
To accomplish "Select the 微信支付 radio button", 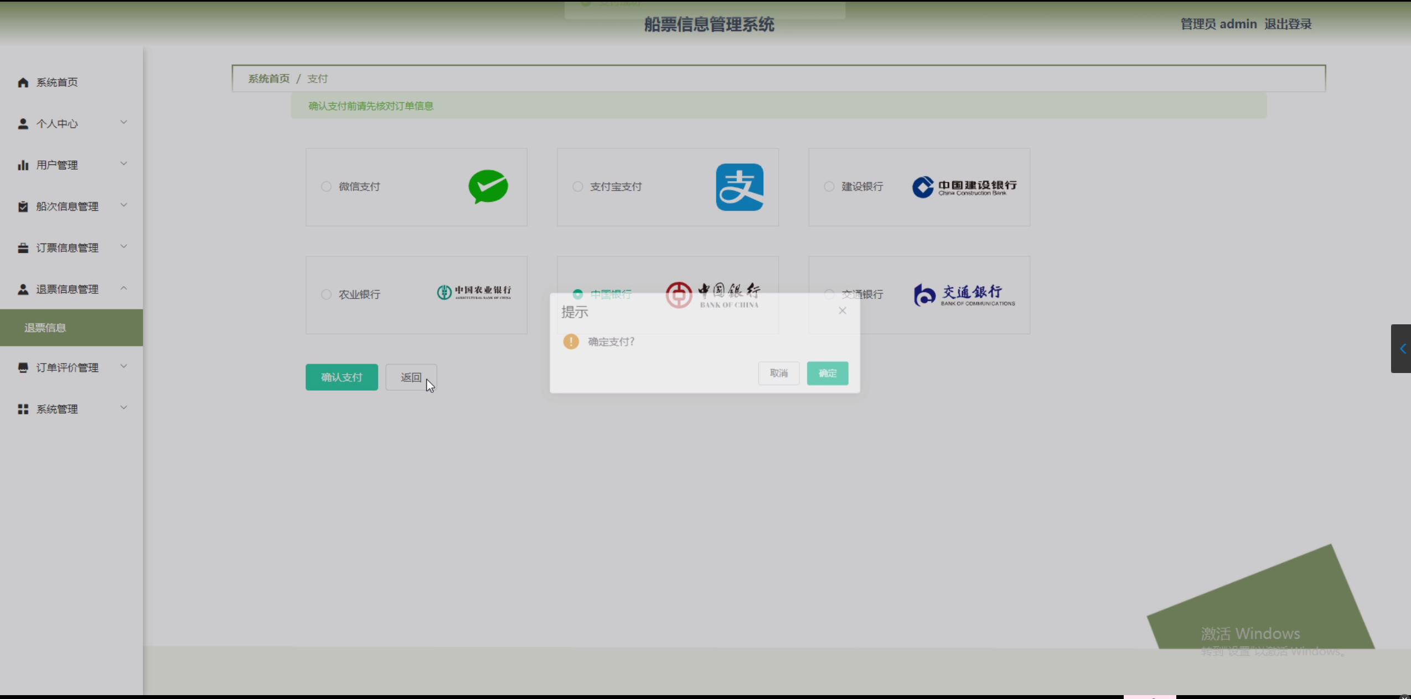I will (x=326, y=187).
